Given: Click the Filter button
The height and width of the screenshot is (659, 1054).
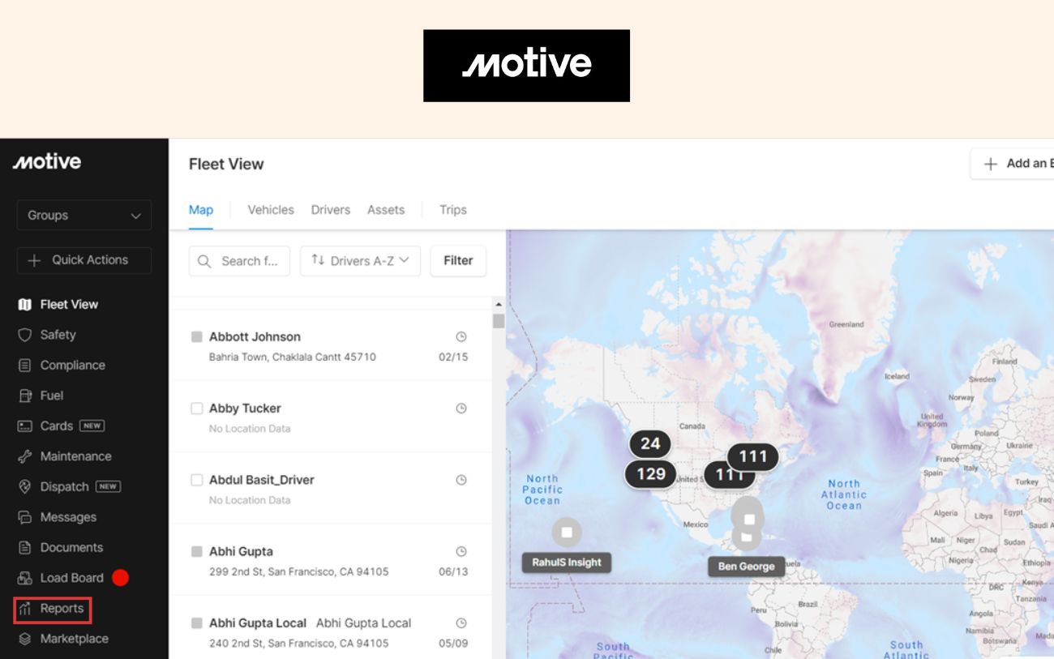Looking at the screenshot, I should tap(458, 261).
